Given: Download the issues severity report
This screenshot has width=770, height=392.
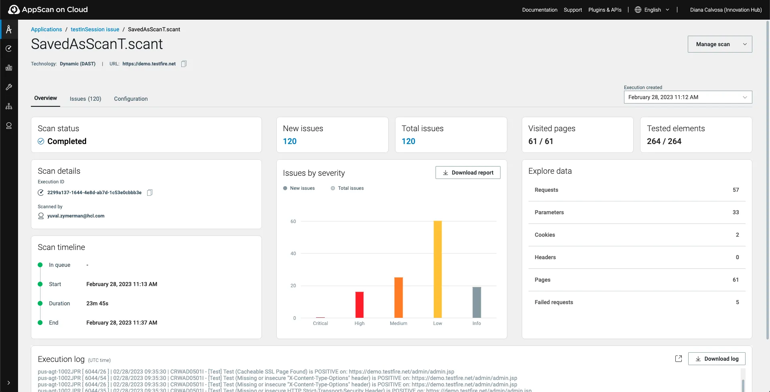Looking at the screenshot, I should pos(468,173).
